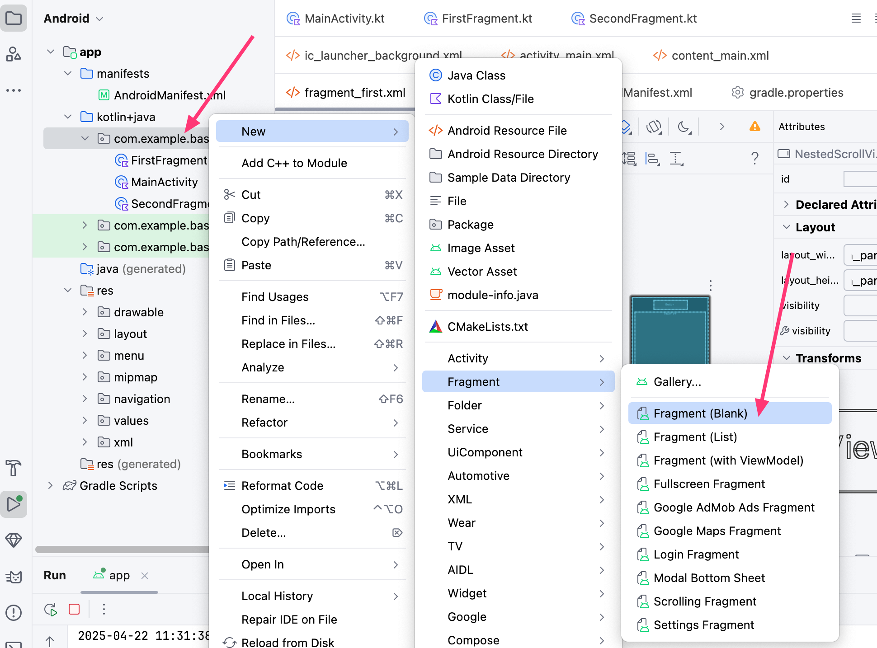Click the Logcat cat icon in sidebar
The width and height of the screenshot is (877, 648).
click(x=14, y=577)
